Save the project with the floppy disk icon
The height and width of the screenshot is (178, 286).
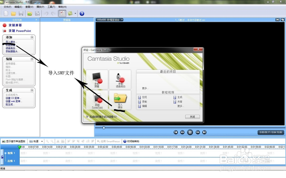21,13
